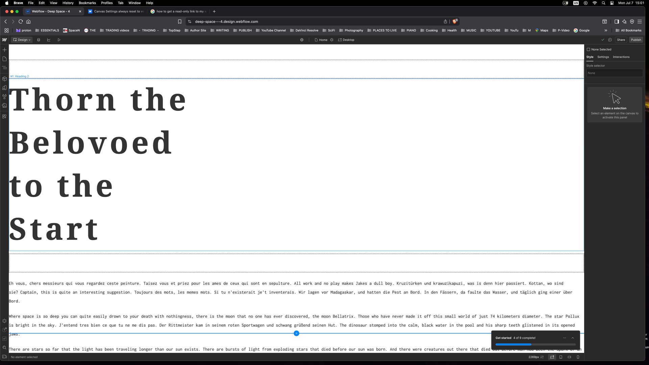Select the tablet breakpoint icon

pos(561,357)
